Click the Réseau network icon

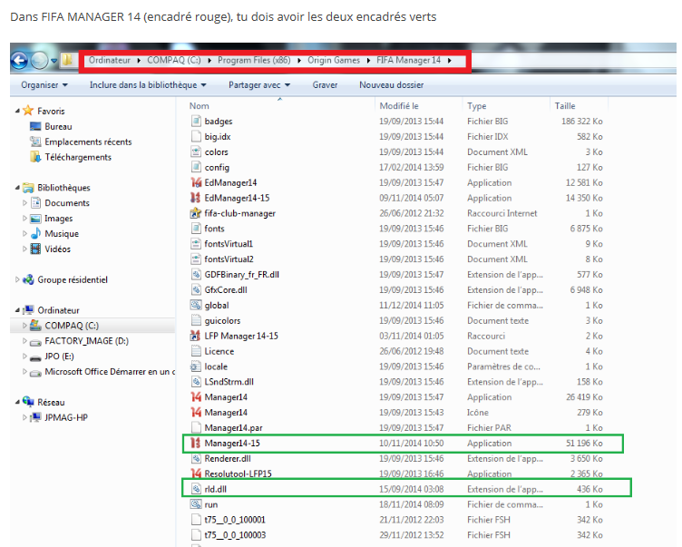click(29, 401)
